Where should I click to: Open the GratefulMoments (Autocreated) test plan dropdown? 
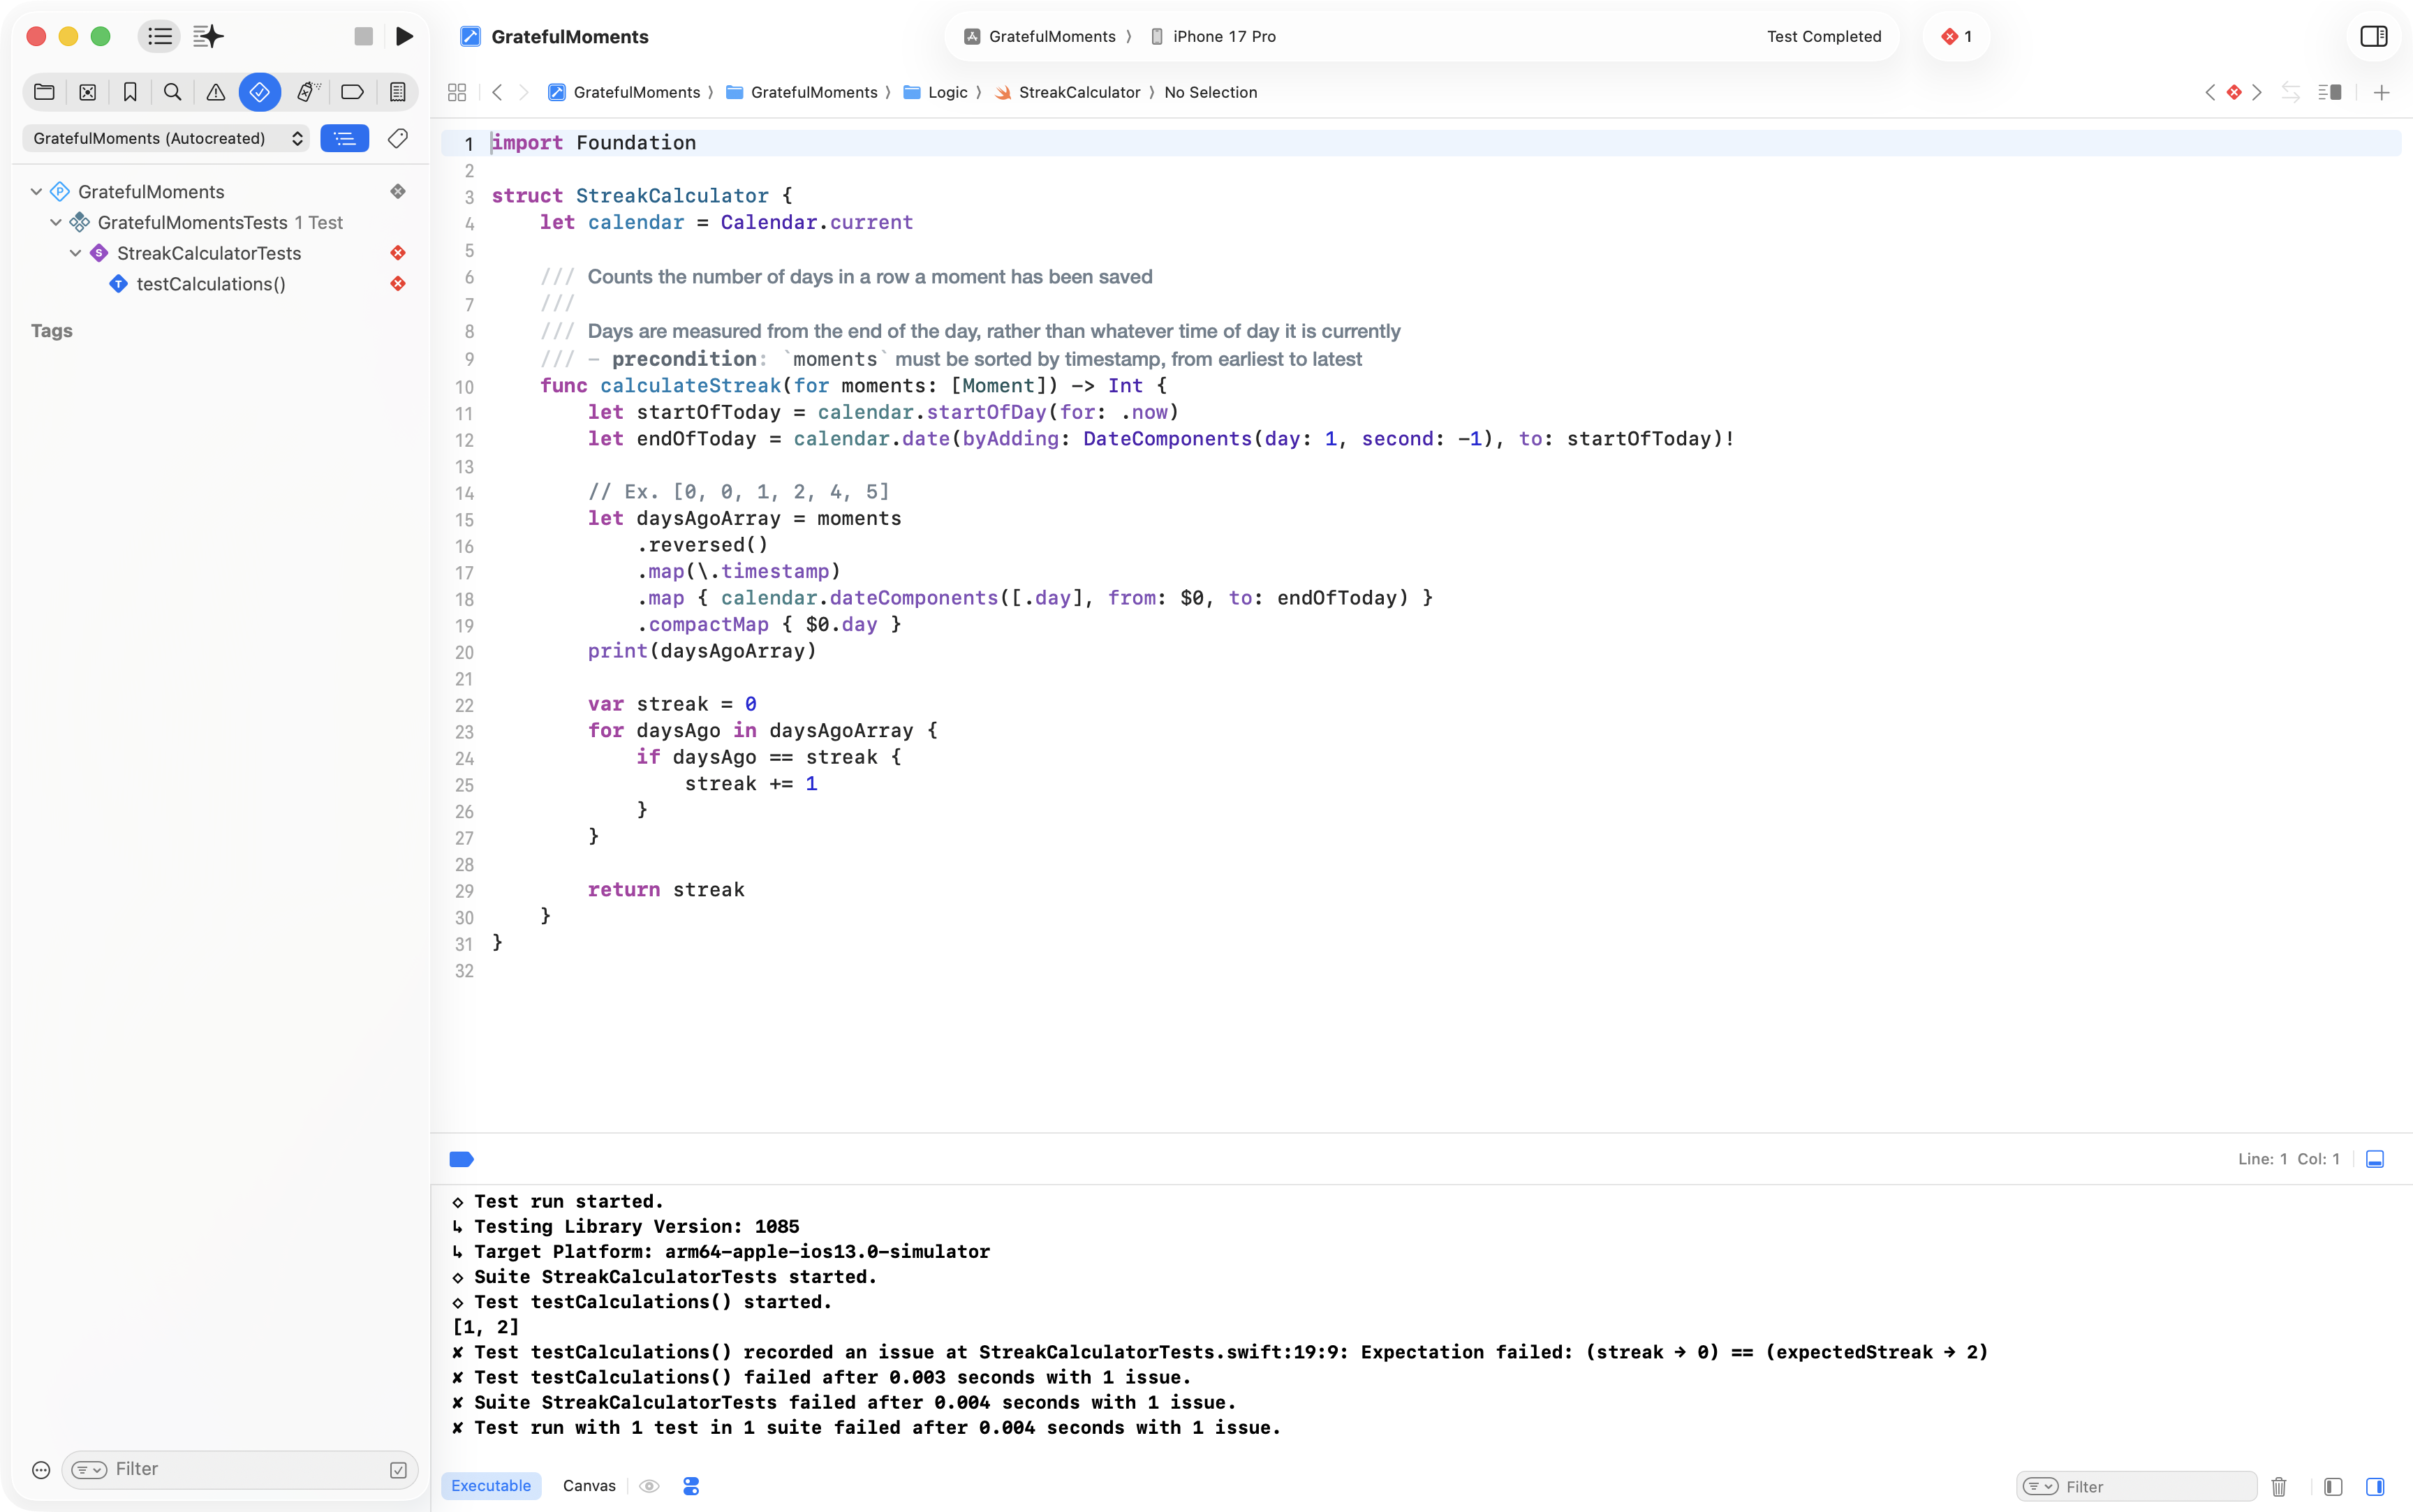[167, 138]
